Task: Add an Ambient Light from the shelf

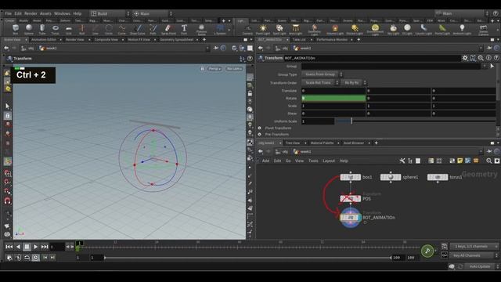Action: tap(462, 30)
